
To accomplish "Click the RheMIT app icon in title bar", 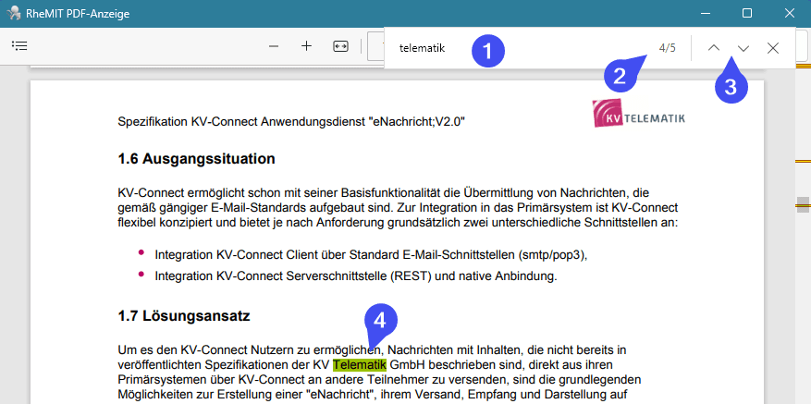I will (x=14, y=13).
